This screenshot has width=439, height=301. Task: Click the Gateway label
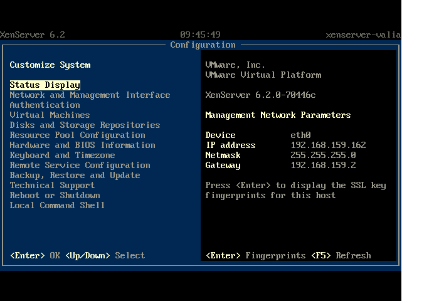223,165
